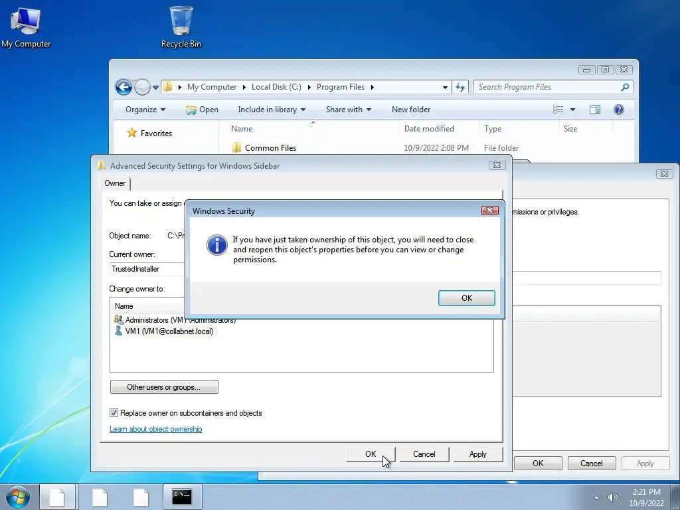Toggle the preview pane icon

(x=595, y=110)
